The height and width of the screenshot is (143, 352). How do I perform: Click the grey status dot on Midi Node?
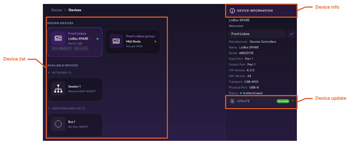[x=155, y=41]
